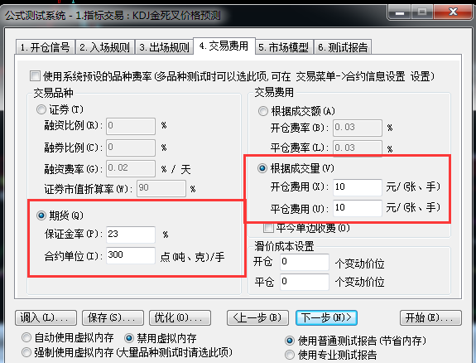Select 使用专业测试报告 radio button
The width and height of the screenshot is (476, 363).
point(290,355)
